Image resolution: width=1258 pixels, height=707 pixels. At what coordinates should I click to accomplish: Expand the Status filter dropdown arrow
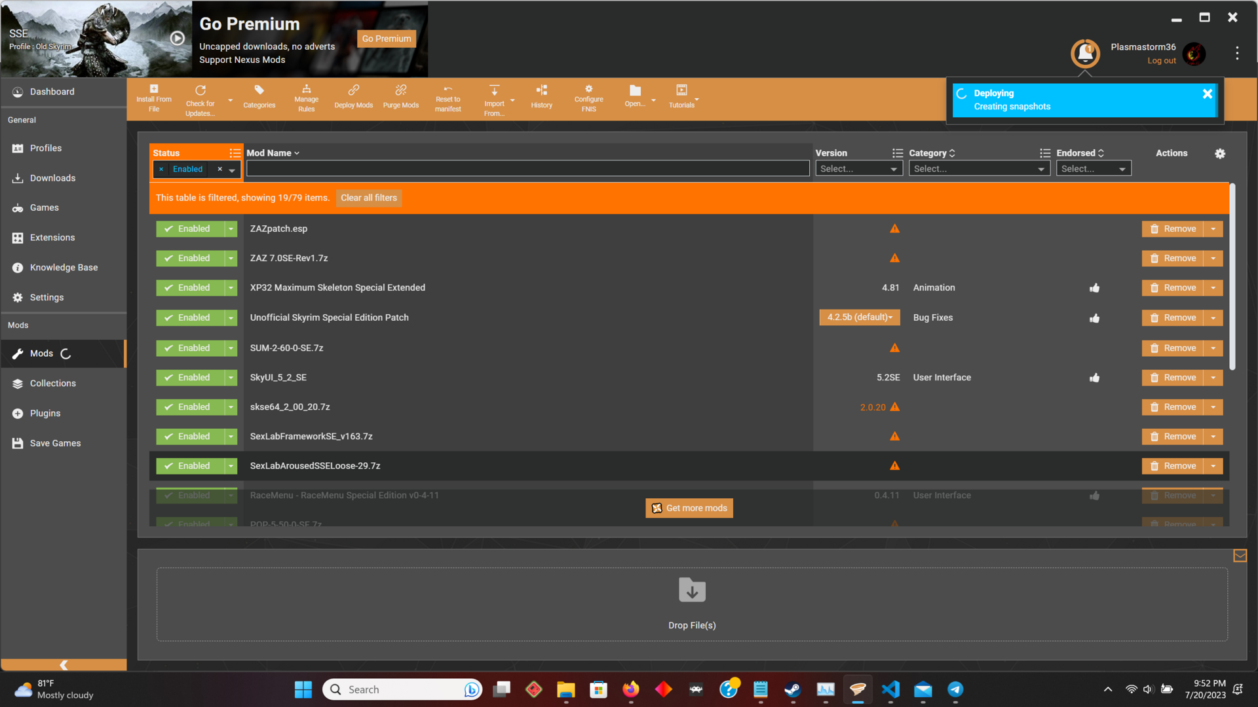(x=232, y=170)
